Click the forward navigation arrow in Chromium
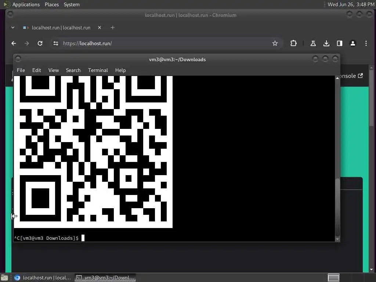The image size is (376, 282). 27,43
